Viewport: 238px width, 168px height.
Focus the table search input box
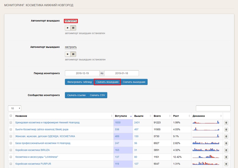click(213, 108)
